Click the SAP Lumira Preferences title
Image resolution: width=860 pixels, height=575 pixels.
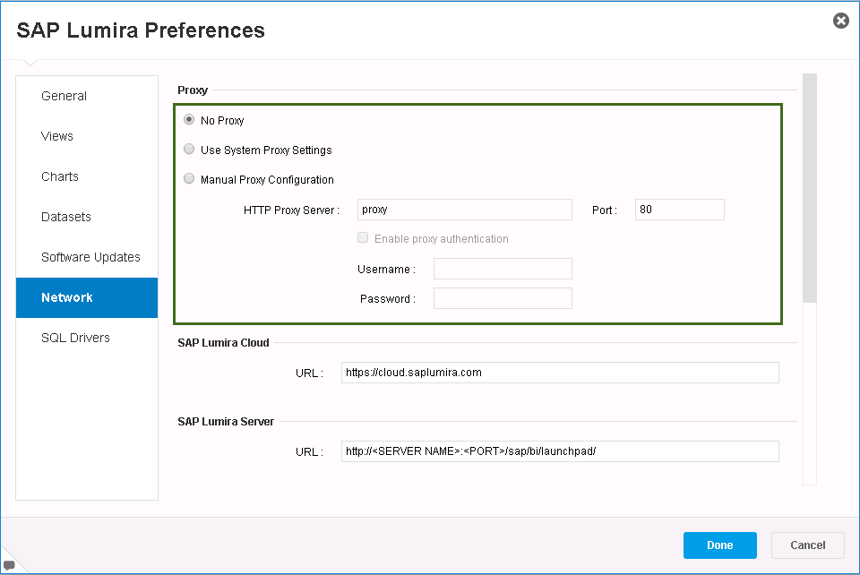point(141,30)
